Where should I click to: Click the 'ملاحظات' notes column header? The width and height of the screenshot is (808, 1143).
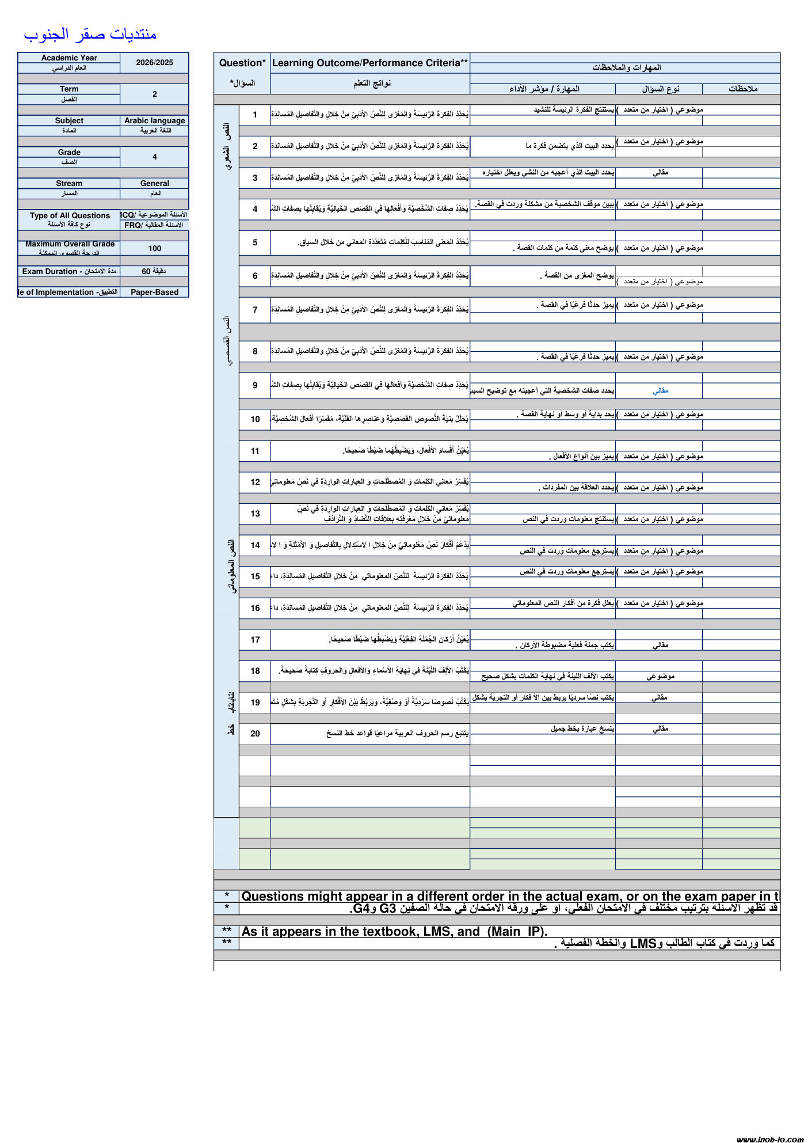point(742,89)
